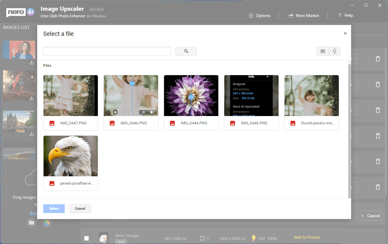Screen dimensions: 388x244
Task: Download the Spider-Man sample image
Action: click(32, 98)
